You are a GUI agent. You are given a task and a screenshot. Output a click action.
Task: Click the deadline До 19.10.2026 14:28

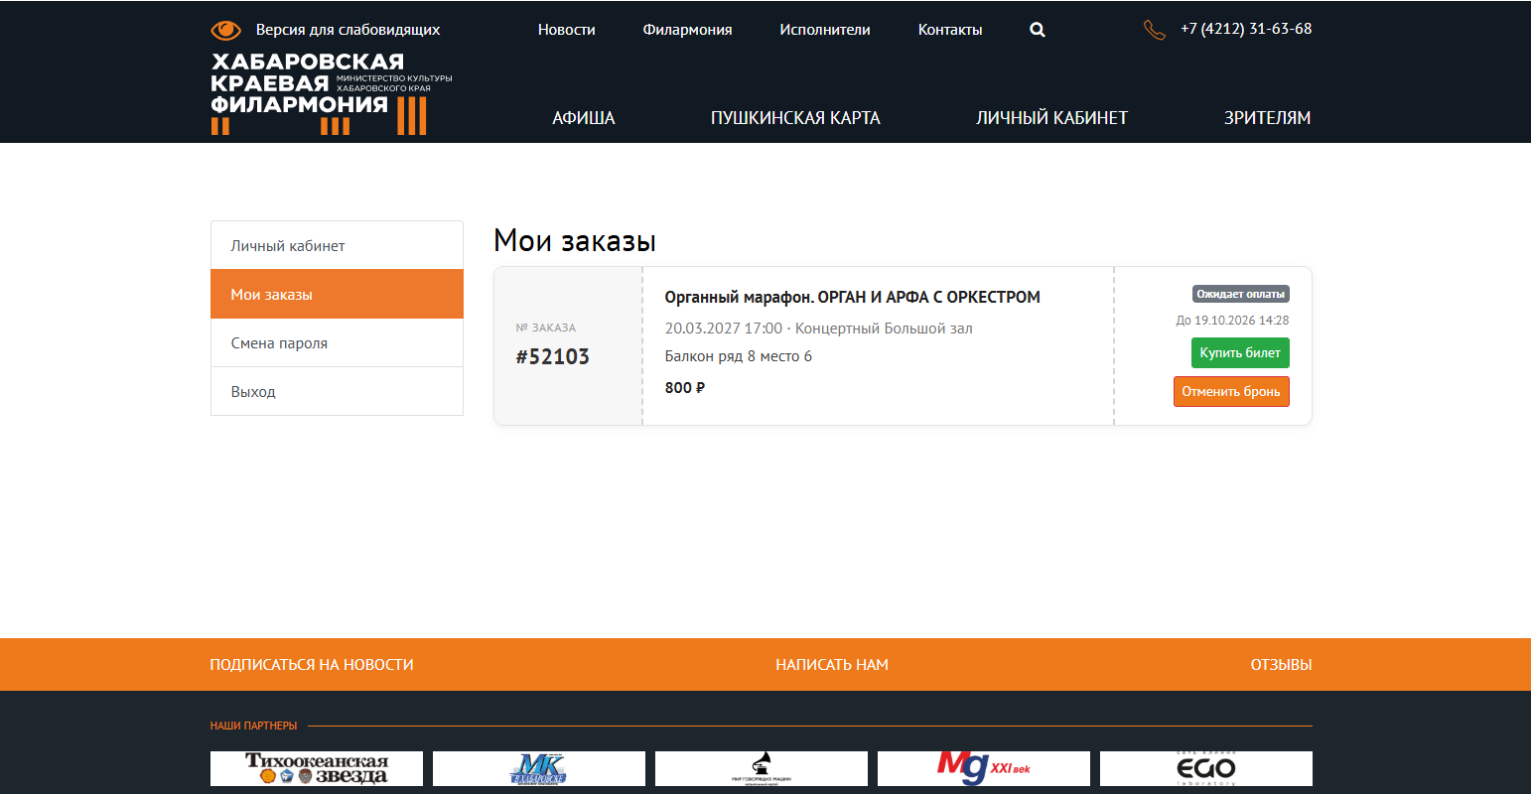click(1232, 321)
